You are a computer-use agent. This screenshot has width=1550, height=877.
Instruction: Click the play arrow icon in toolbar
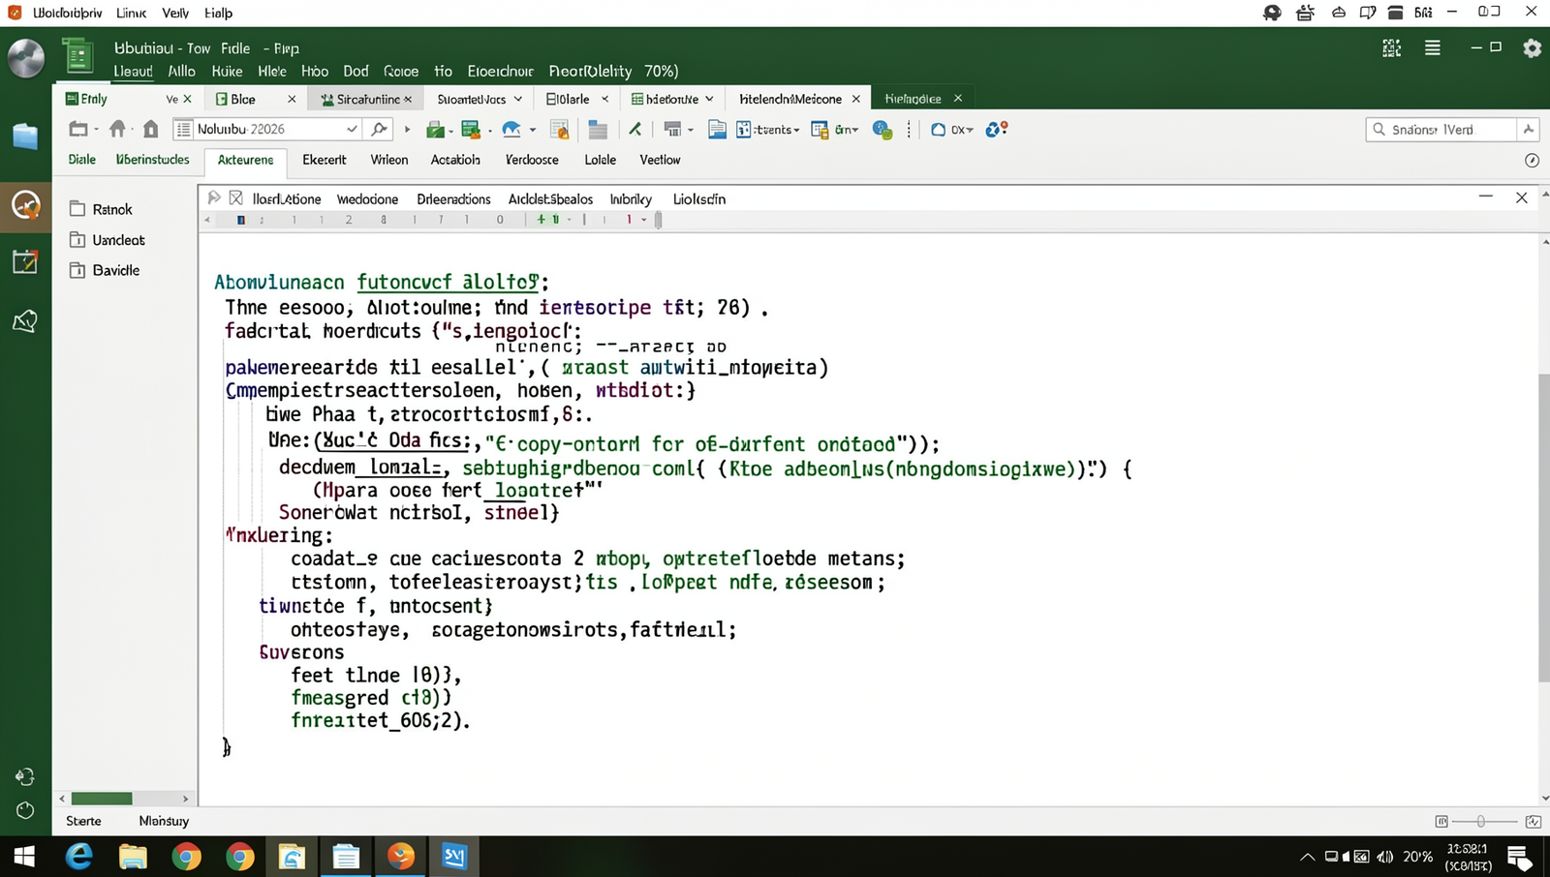[407, 129]
